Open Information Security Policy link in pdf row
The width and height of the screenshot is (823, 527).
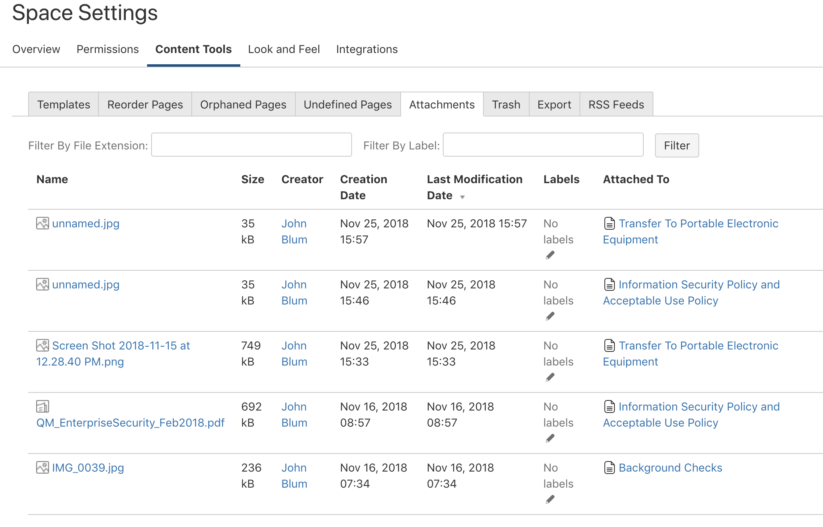691,415
